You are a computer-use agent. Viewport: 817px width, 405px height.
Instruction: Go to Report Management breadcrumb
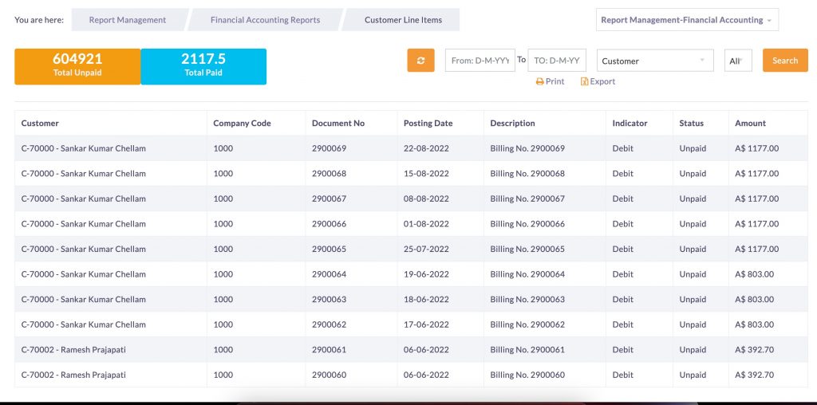coord(128,20)
